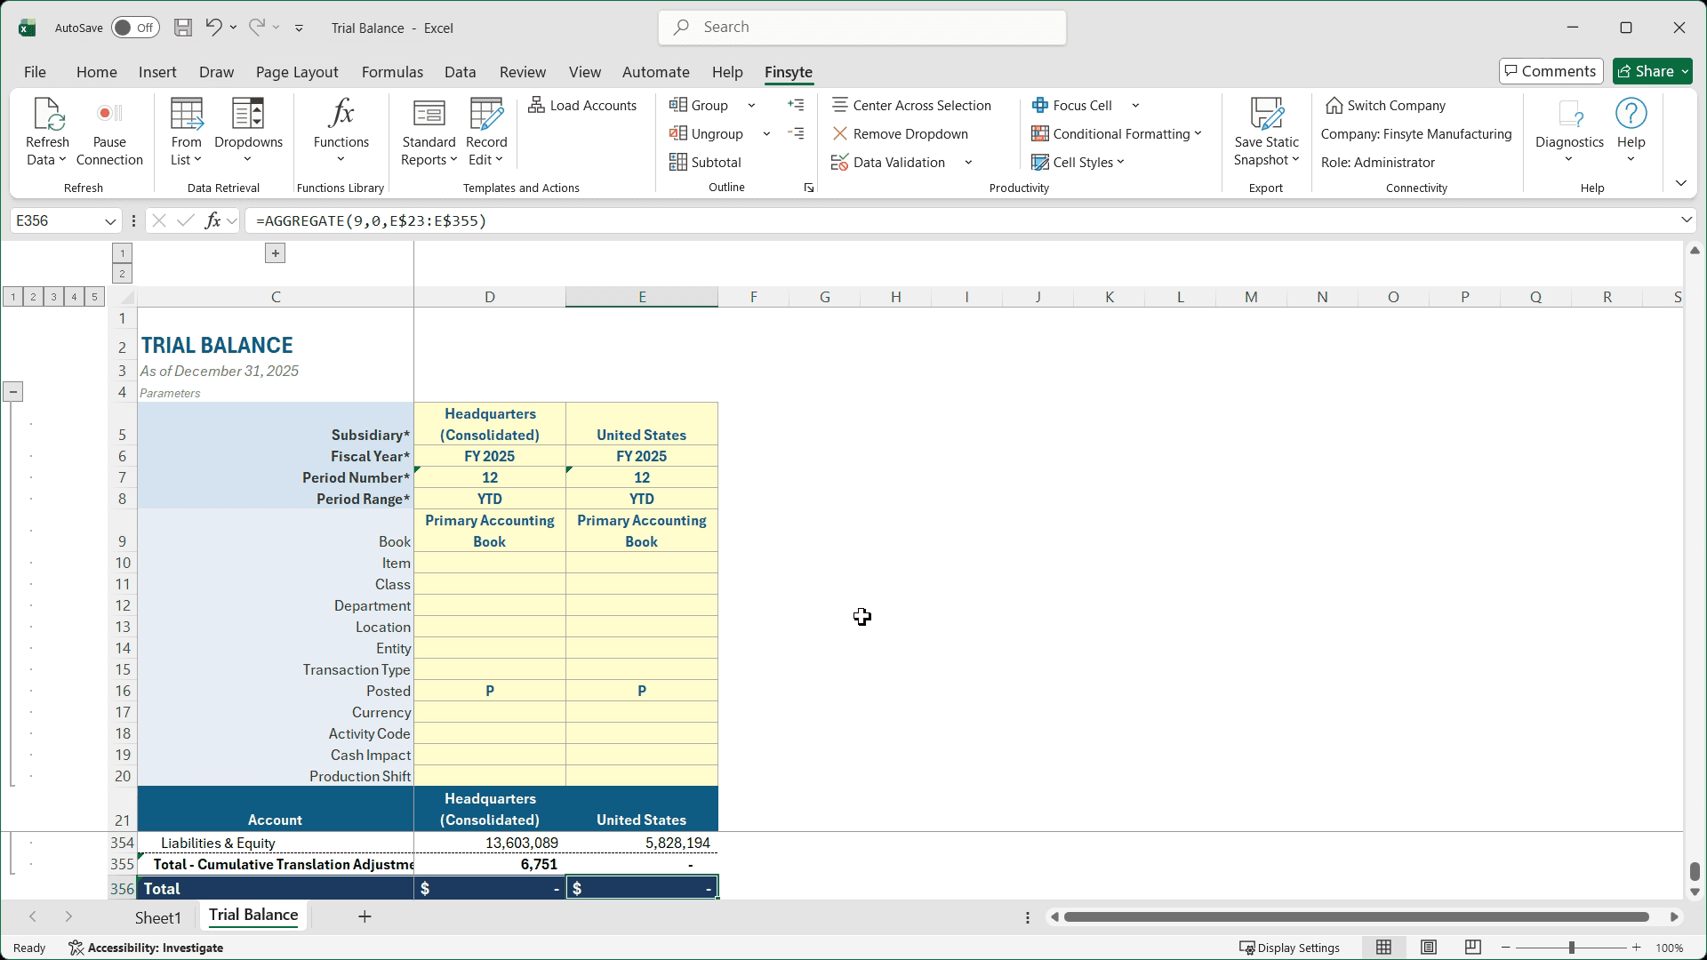Screen dimensions: 1707x960
Task: Collapse the Parameters row group
Action: click(13, 392)
